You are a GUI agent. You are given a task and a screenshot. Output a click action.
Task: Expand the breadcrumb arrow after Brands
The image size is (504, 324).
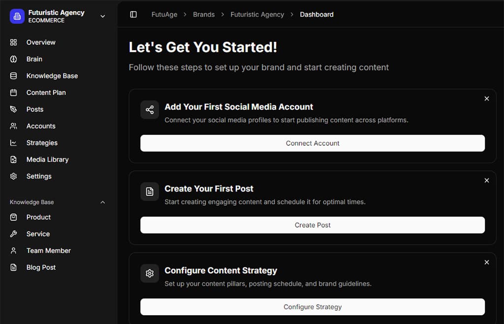click(221, 14)
